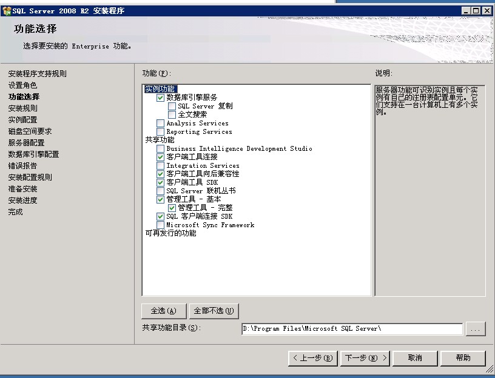
Task: Select 功能选择 step in sidebar
Action: coord(24,97)
